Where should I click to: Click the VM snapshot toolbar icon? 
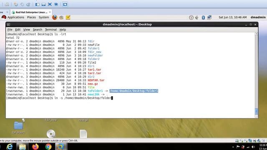pyautogui.click(x=16, y=5)
